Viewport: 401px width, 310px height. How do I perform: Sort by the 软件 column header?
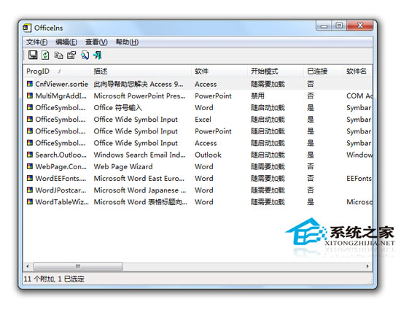[x=219, y=71]
